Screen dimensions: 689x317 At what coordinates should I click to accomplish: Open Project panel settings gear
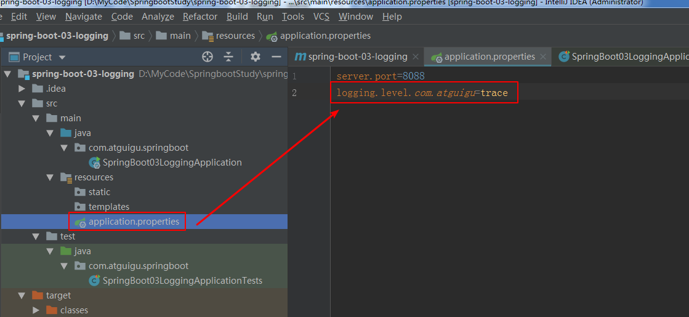tap(256, 57)
